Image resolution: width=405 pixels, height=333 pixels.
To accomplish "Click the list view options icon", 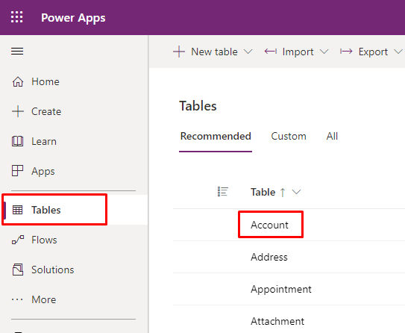I will [x=223, y=192].
